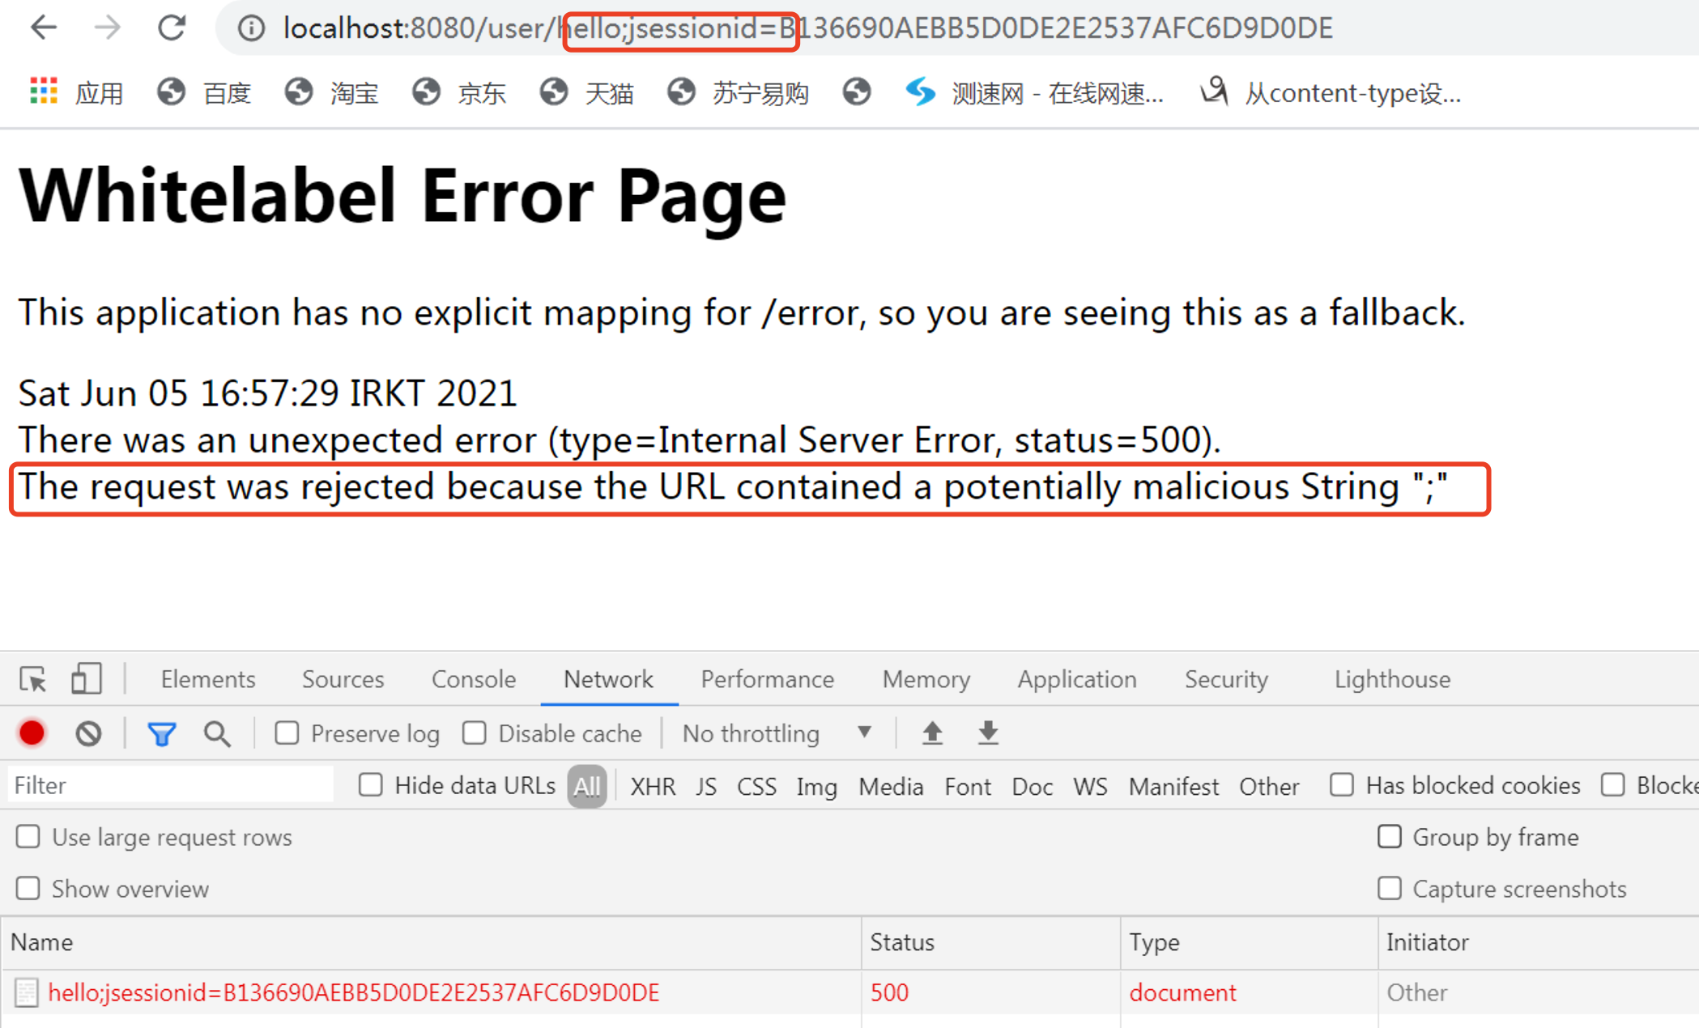Click the network Filter text field
This screenshot has width=1699, height=1028.
(170, 785)
